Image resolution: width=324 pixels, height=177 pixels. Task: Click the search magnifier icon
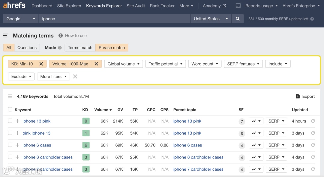(x=238, y=19)
